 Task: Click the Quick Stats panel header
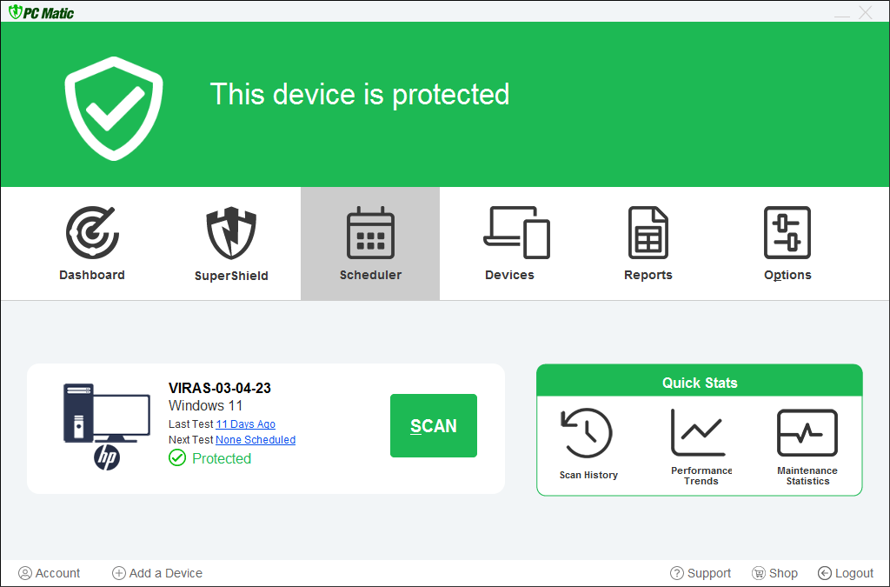click(x=699, y=383)
